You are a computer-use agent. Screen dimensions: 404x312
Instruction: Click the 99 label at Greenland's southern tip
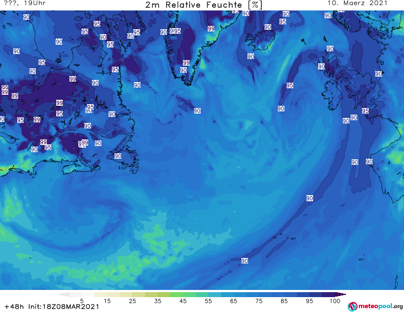(186, 63)
